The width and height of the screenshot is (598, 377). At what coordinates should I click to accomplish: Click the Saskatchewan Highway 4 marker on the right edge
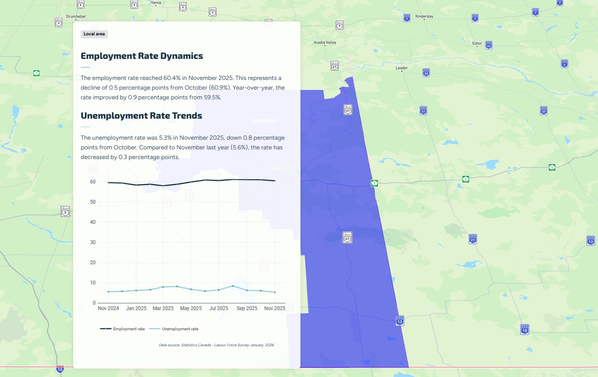tap(564, 64)
